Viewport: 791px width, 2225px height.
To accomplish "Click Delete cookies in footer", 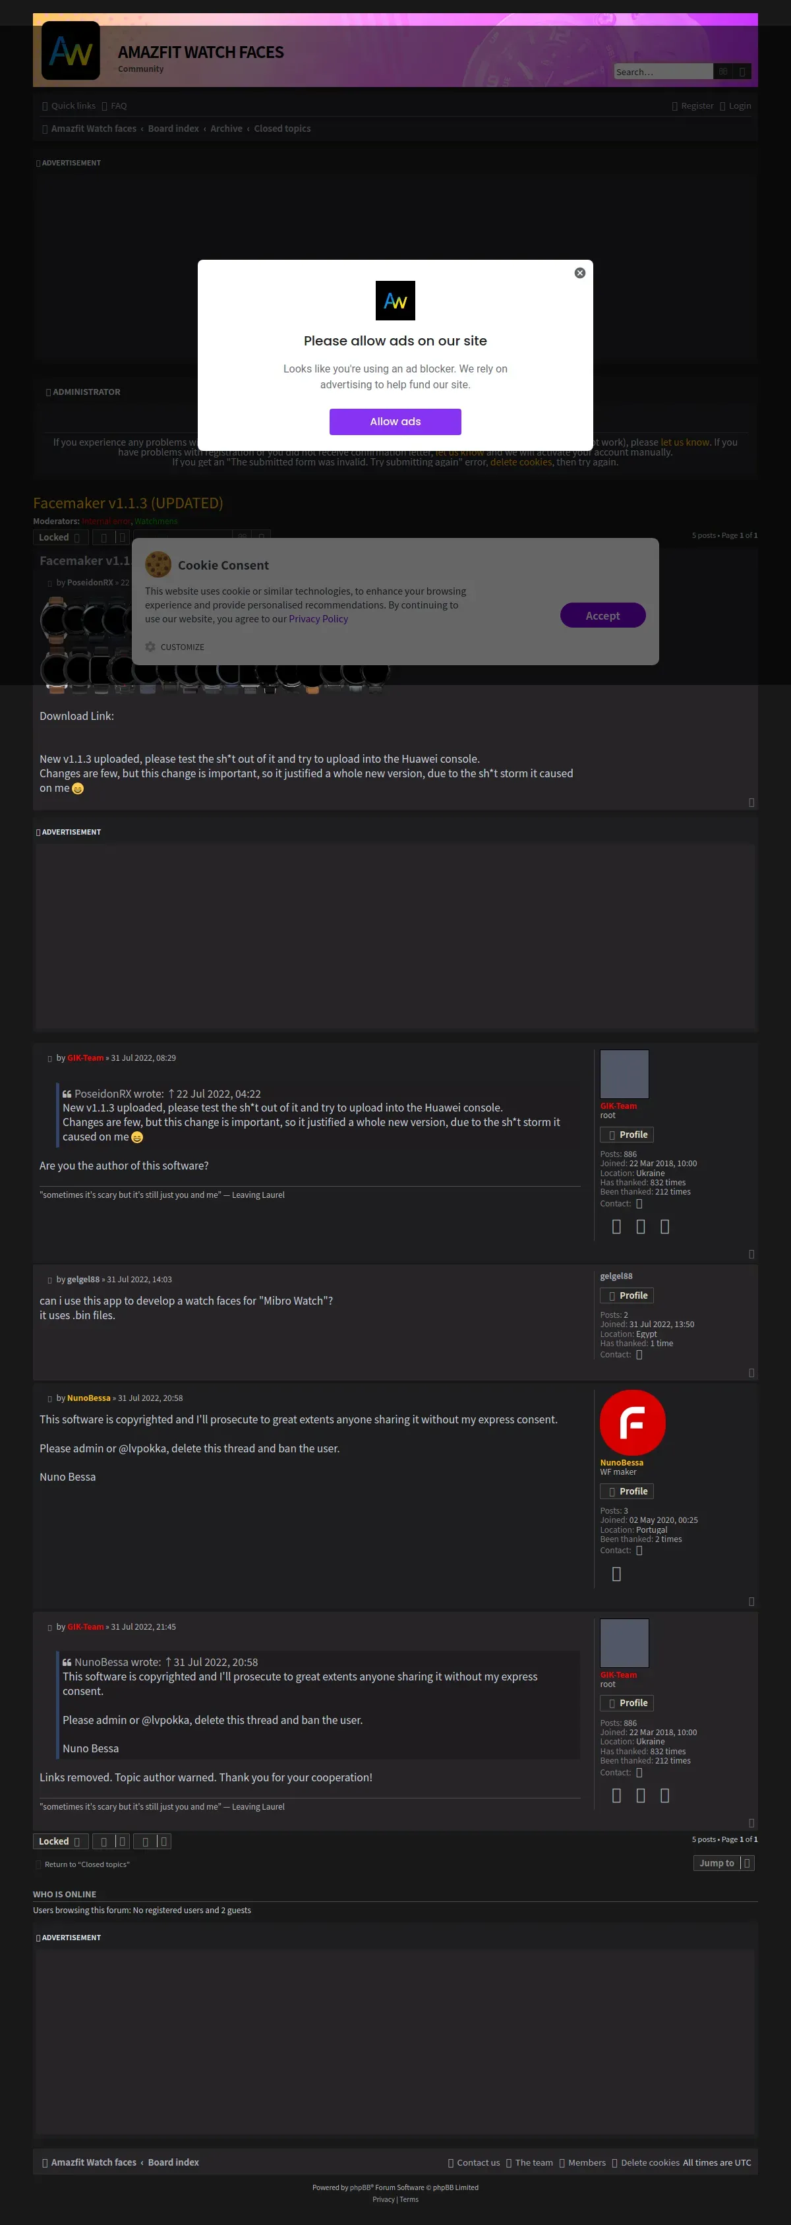I will click(x=646, y=2163).
